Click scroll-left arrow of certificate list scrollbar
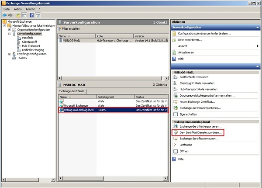Viewport: 262px width, 188px height. coord(61,178)
